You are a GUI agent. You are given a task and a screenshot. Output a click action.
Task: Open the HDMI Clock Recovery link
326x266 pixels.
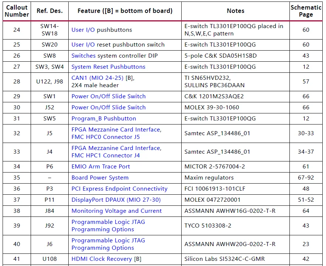tap(102, 259)
